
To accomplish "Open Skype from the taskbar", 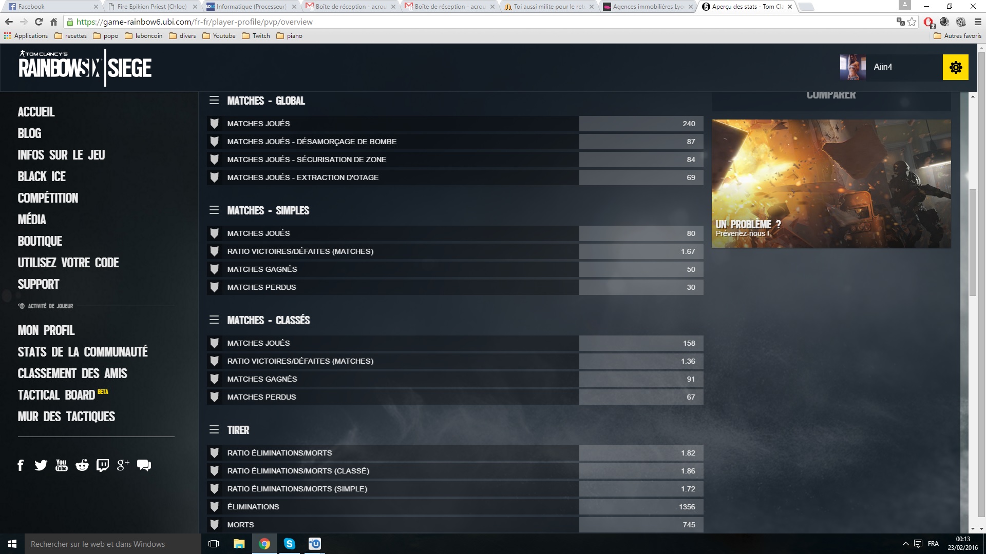I will tap(290, 544).
